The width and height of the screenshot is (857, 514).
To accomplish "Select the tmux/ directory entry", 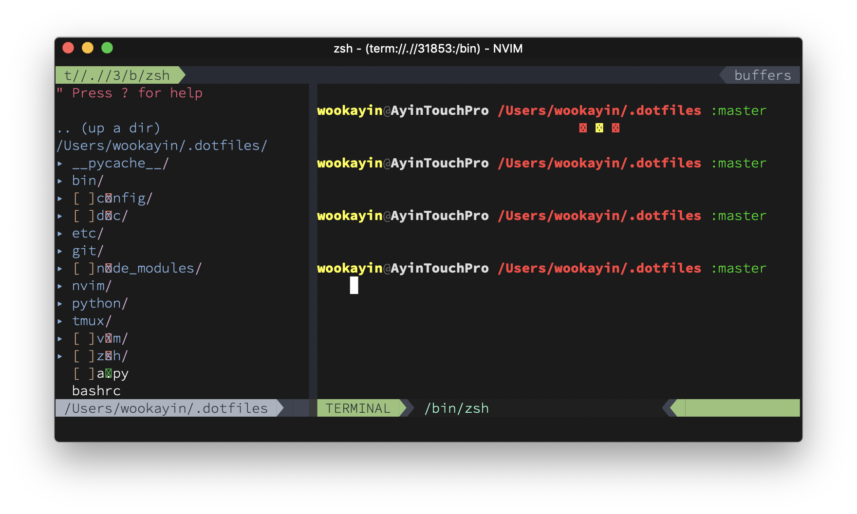I will (x=92, y=321).
